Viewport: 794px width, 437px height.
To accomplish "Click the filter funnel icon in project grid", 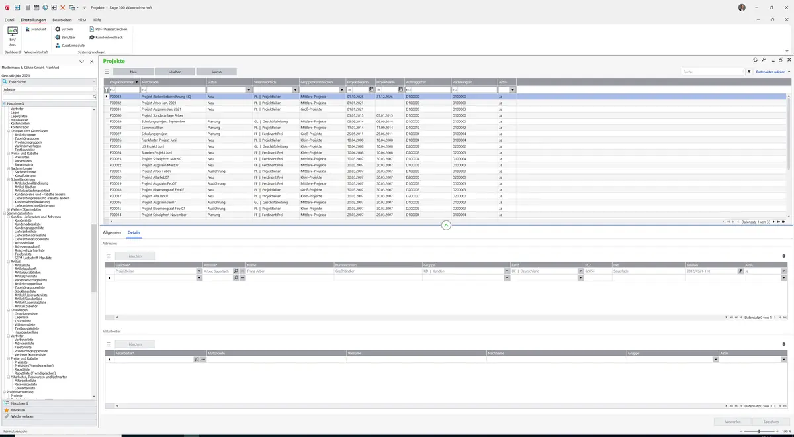I will (x=107, y=89).
